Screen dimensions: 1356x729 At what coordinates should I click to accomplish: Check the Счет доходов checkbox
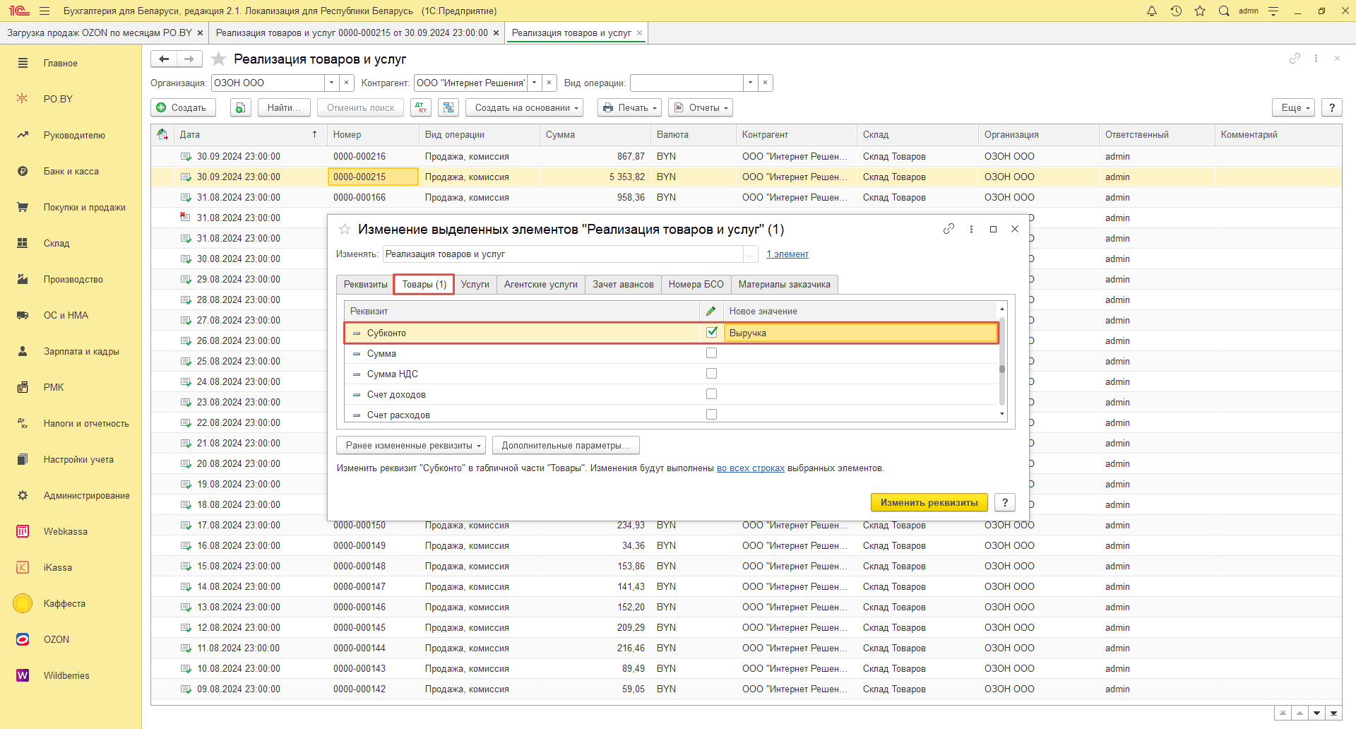(711, 394)
